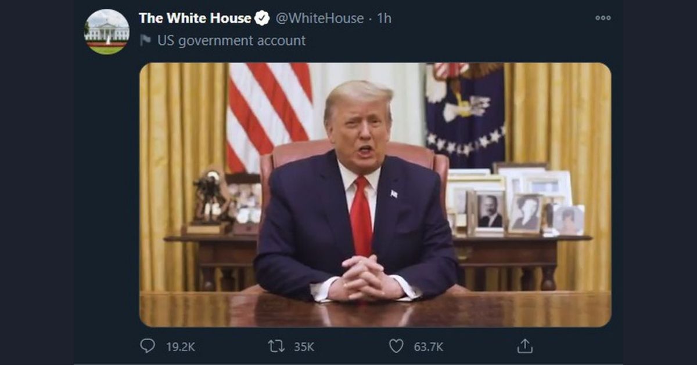
Task: Click the 19.2K replies count
Action: (x=181, y=347)
